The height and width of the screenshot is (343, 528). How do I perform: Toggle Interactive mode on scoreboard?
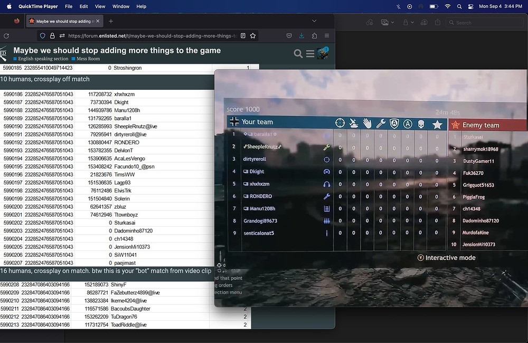[446, 258]
